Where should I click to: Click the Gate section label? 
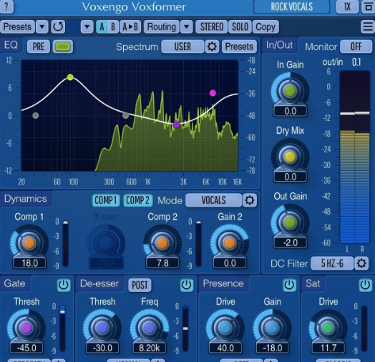tap(14, 283)
